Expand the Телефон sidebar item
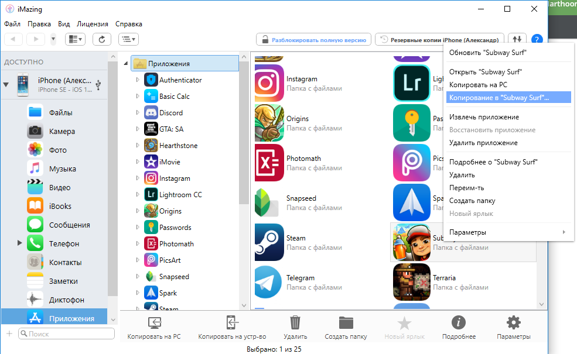 click(x=19, y=243)
